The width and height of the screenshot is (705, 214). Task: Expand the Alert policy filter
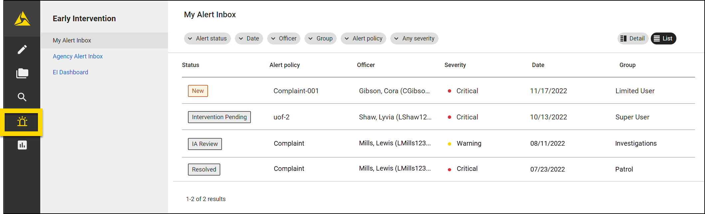coord(363,38)
